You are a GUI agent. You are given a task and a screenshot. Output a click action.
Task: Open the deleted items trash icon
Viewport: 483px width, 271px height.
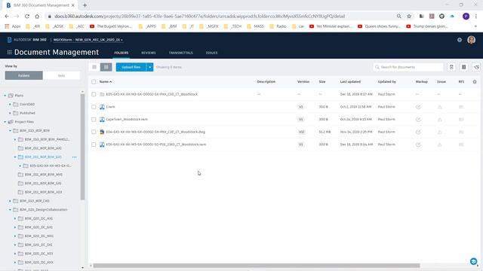pos(451,67)
